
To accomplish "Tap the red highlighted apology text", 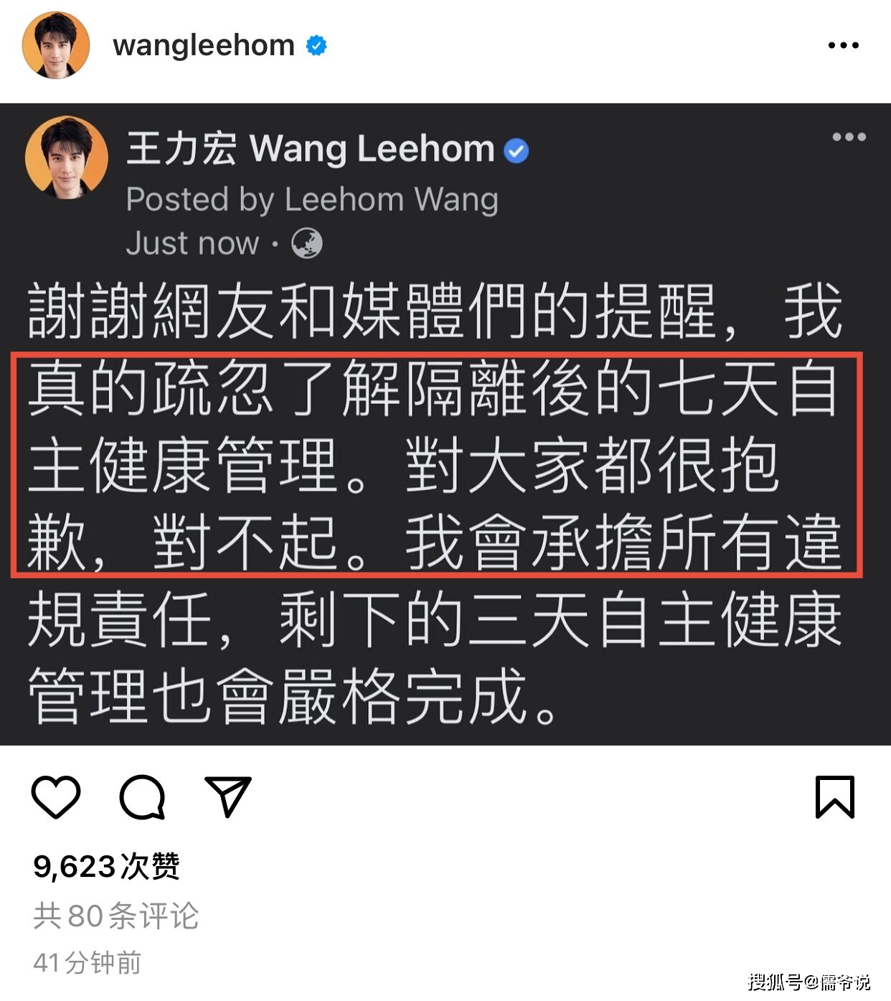I will tap(436, 464).
